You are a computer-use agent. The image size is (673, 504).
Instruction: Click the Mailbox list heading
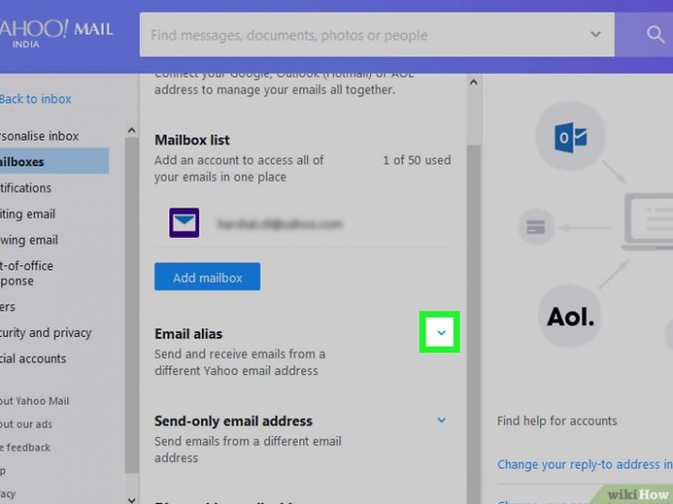pyautogui.click(x=192, y=140)
